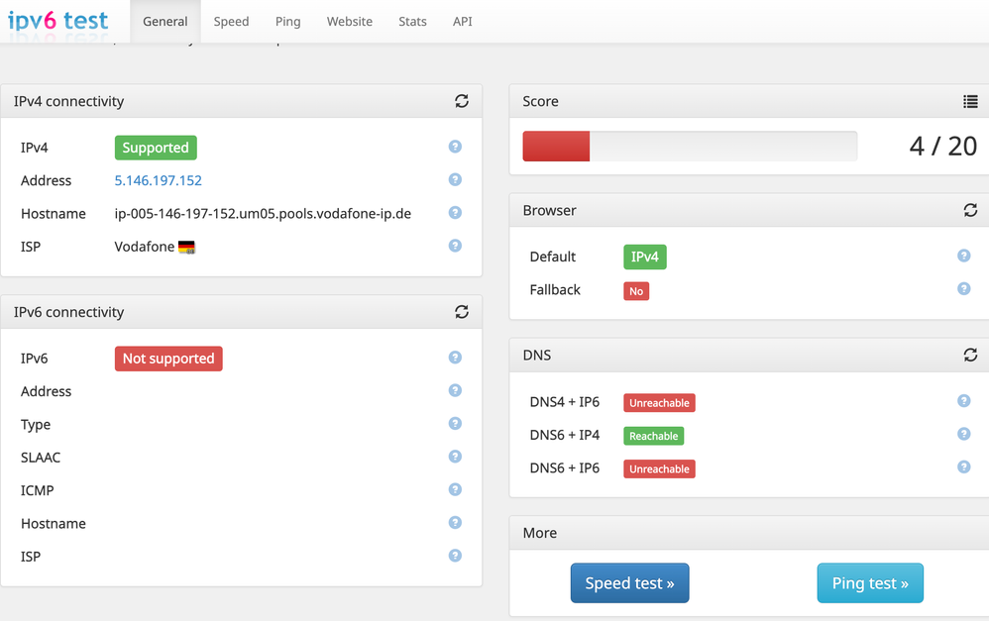Refresh the IPv4 connectivity panel
The height and width of the screenshot is (621, 989).
point(462,101)
